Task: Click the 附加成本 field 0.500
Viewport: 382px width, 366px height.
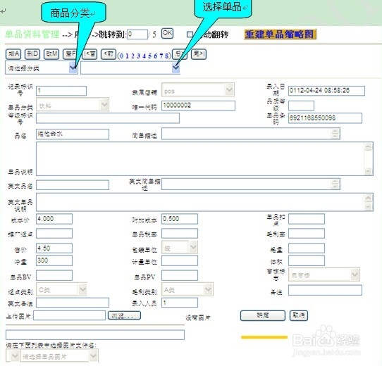Action: coord(180,219)
